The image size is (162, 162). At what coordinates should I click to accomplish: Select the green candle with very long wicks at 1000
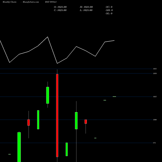point(76,121)
